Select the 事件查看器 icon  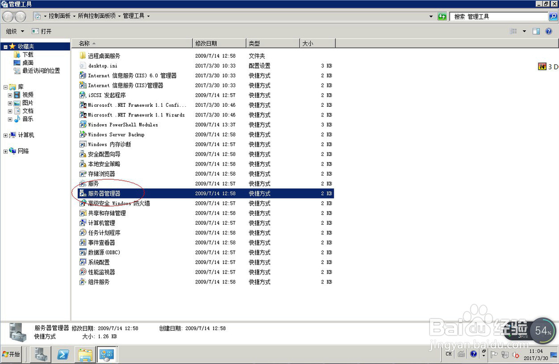pyautogui.click(x=83, y=243)
